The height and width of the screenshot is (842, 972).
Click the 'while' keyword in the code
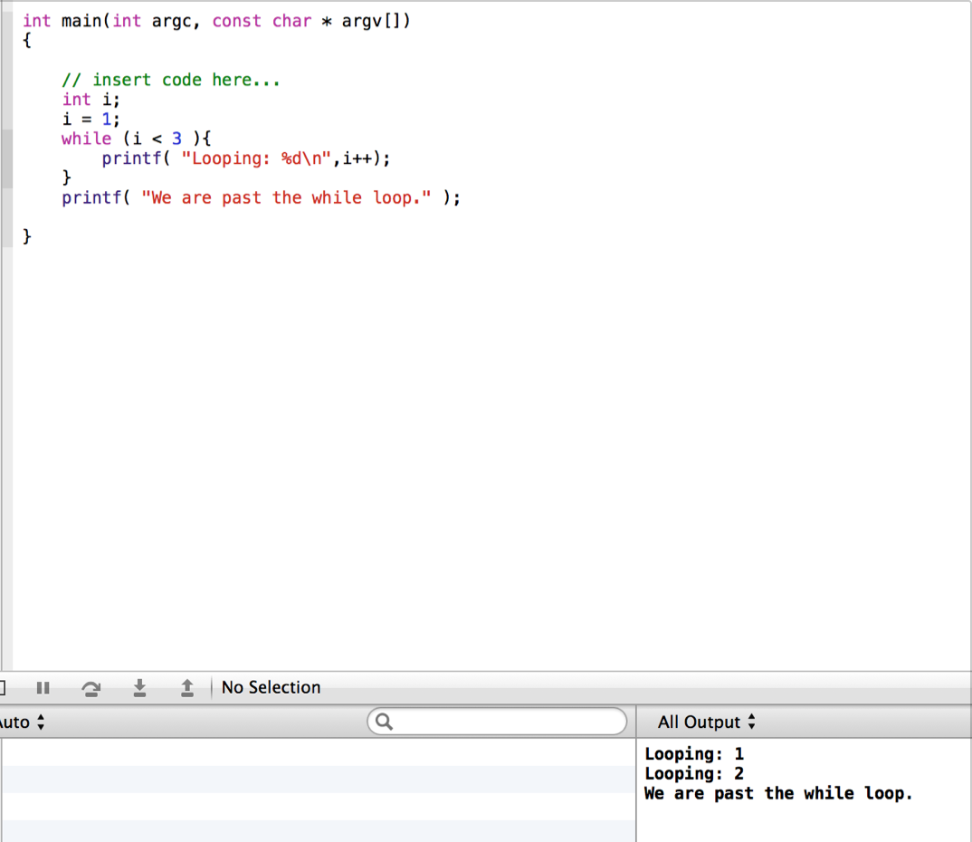(x=86, y=139)
